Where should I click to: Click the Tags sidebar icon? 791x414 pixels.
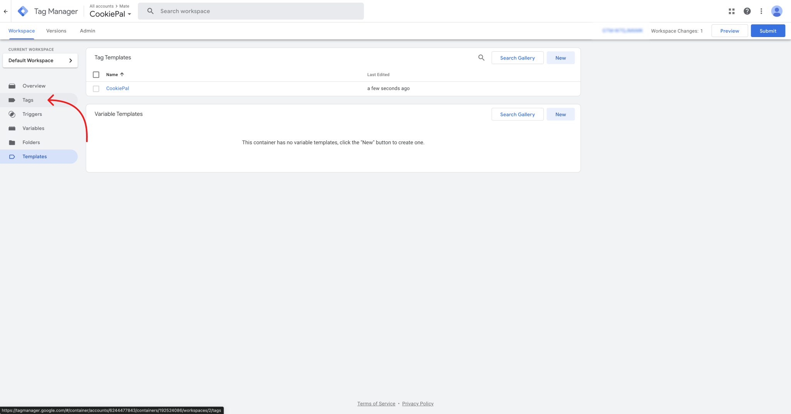coord(12,100)
